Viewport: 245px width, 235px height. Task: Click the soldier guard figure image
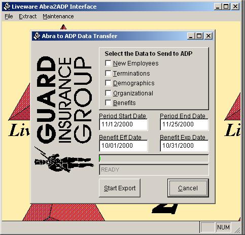(64, 159)
